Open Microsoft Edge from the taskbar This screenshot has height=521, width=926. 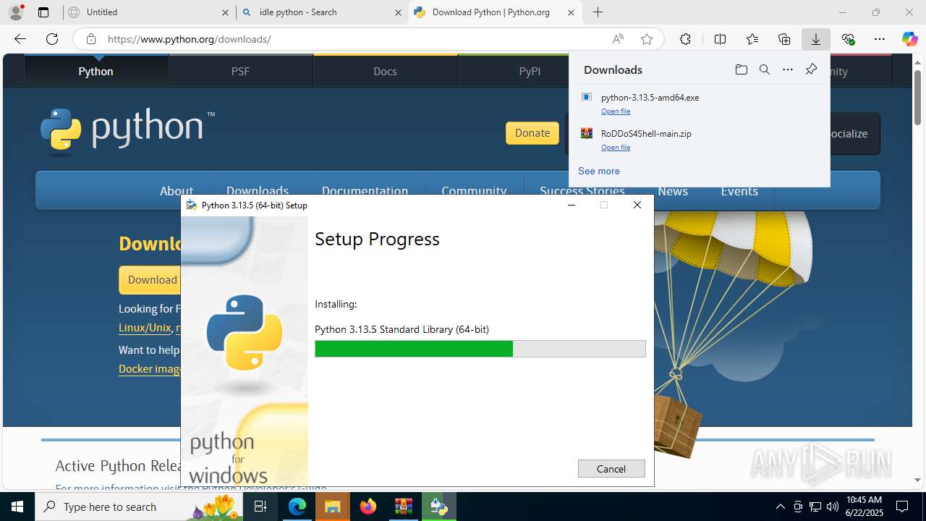pos(297,507)
